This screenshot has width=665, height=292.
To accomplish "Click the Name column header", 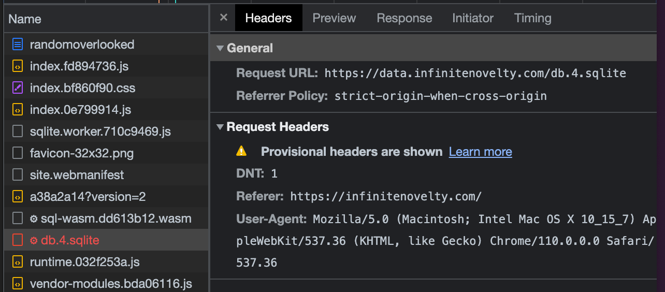I will 25,19.
